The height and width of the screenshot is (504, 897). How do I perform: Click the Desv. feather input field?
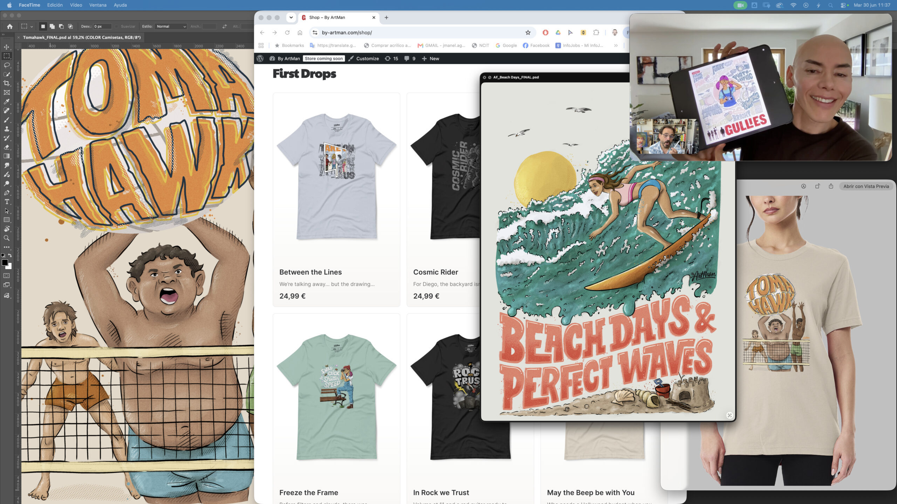pyautogui.click(x=102, y=26)
